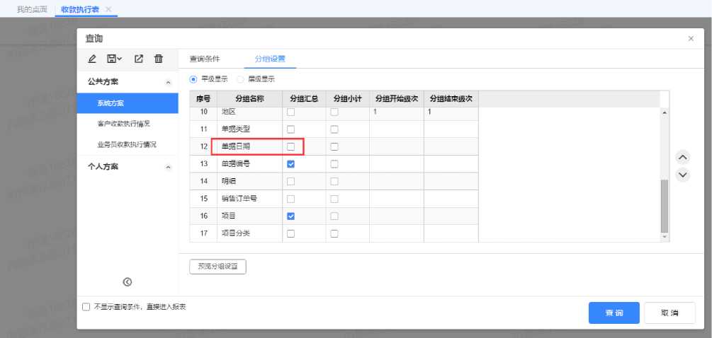Viewport: 712px width, 338px height.
Task: Click the 分组结束级次 column header
Action: coord(451,99)
